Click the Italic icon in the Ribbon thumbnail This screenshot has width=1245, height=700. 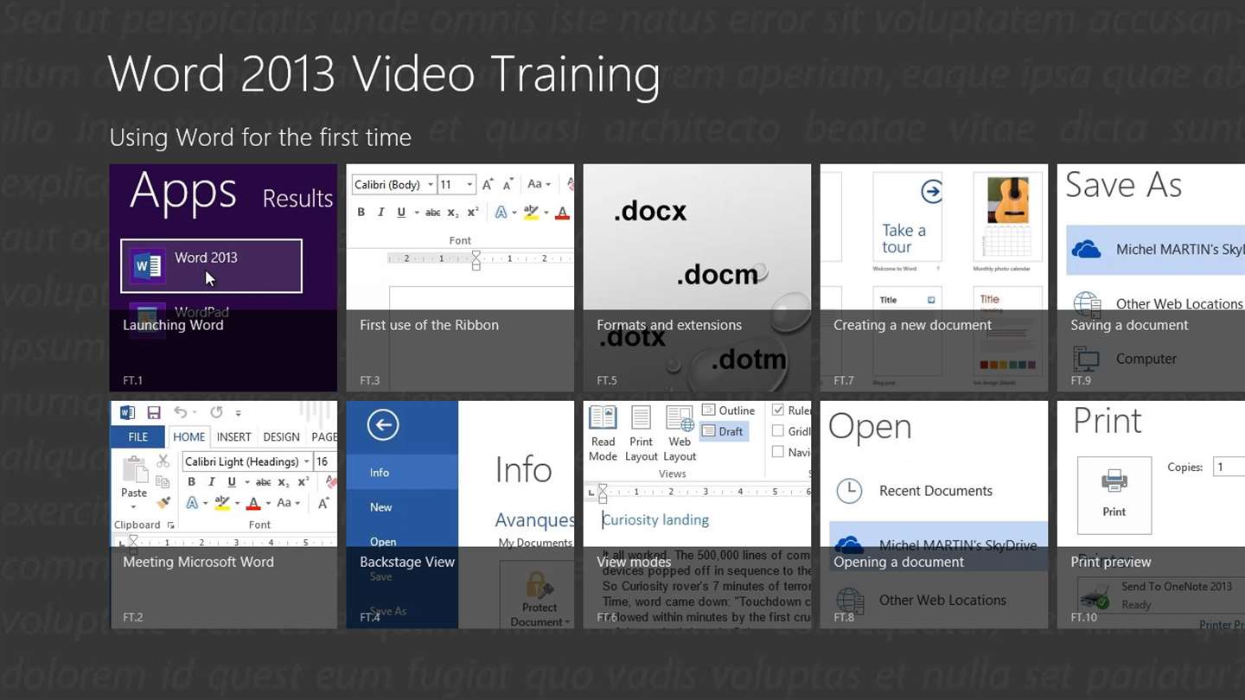[380, 213]
